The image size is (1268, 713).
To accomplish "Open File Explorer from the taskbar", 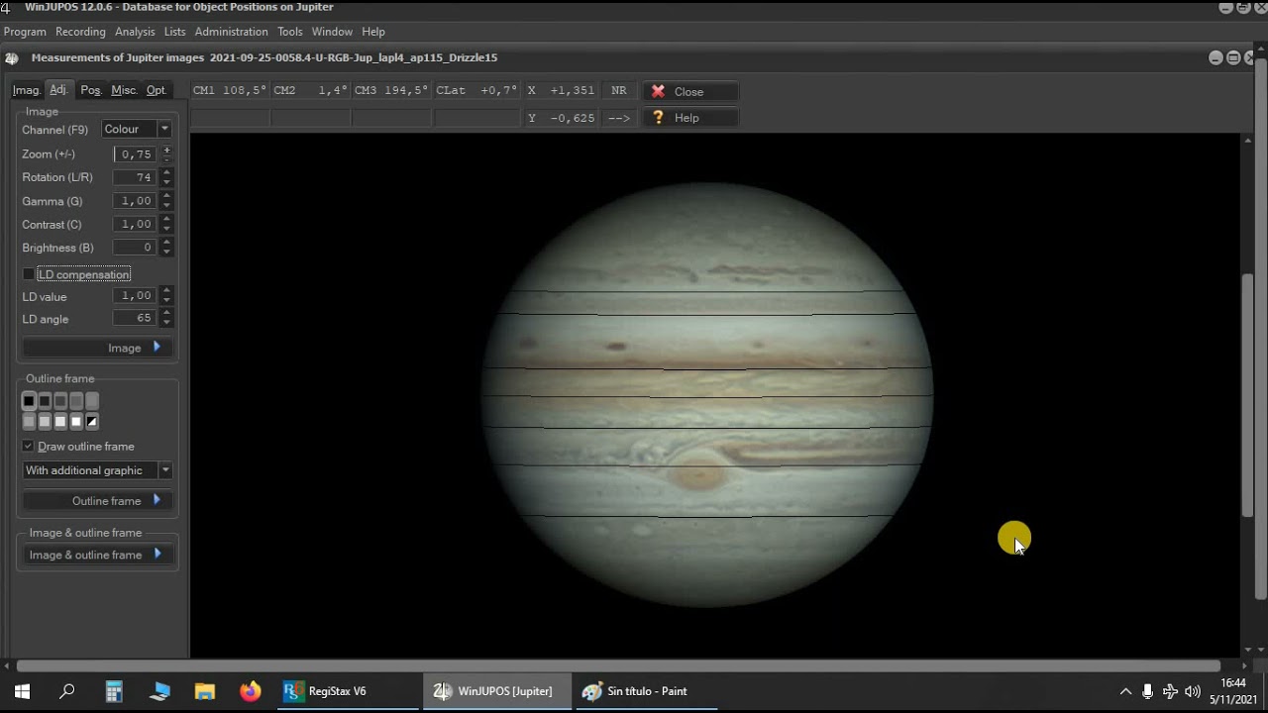I will 205,691.
